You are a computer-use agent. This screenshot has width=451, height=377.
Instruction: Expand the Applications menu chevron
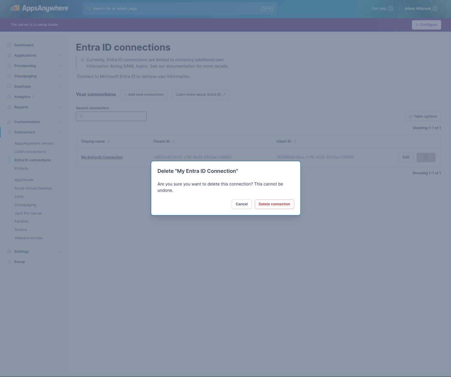[x=60, y=56]
